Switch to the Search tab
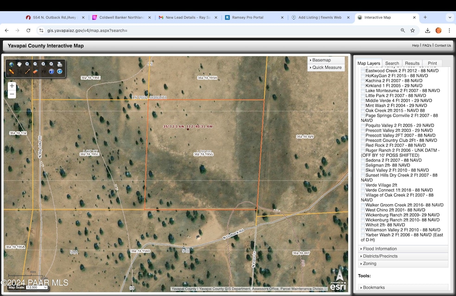The height and width of the screenshot is (296, 456). pos(392,63)
